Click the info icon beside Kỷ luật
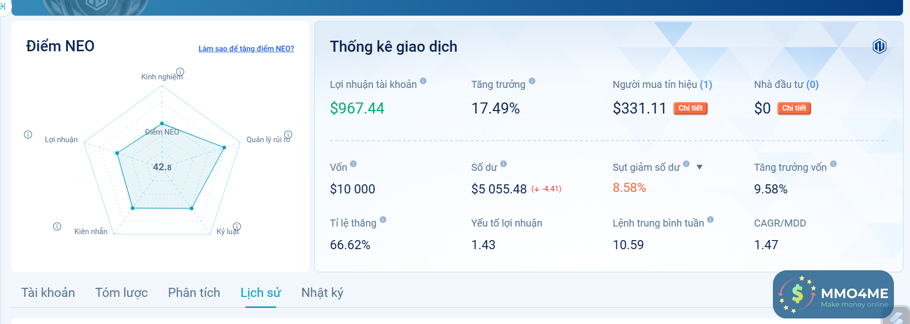910x324 pixels. pos(237,227)
